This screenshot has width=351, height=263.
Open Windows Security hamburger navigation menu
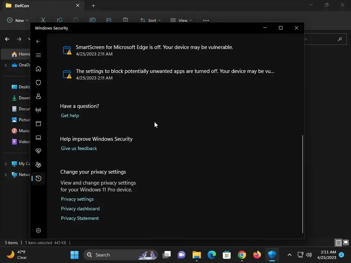(x=38, y=55)
